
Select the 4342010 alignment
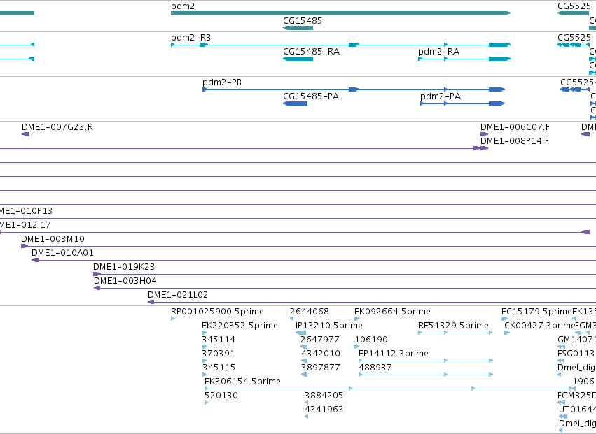pos(304,361)
